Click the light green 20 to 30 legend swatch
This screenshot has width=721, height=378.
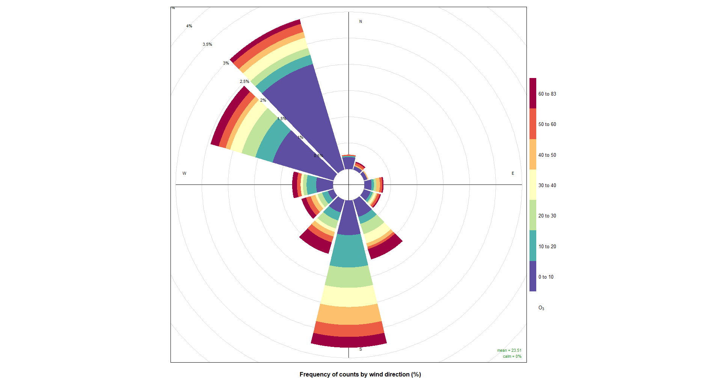[532, 215]
